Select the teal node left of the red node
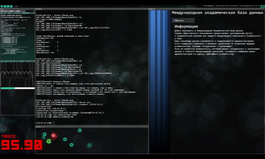 tap(45, 134)
